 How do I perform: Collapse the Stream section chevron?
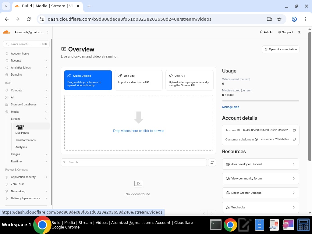pos(46,119)
